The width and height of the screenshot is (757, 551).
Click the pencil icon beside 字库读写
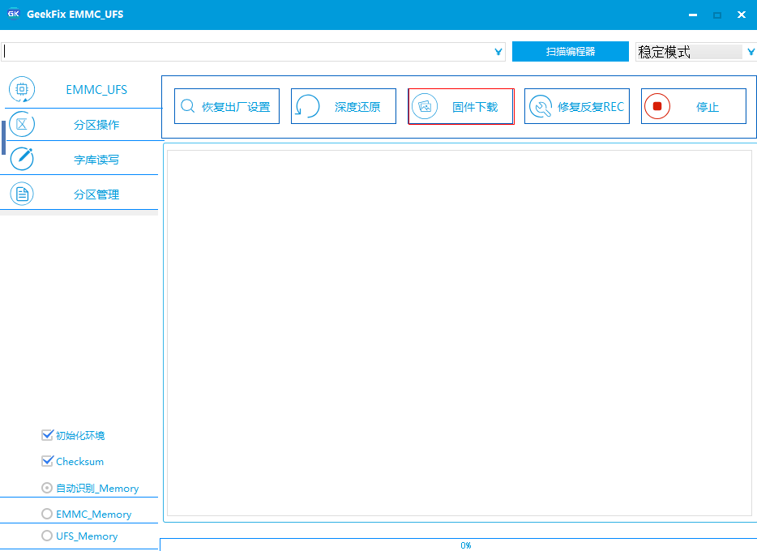tap(22, 159)
